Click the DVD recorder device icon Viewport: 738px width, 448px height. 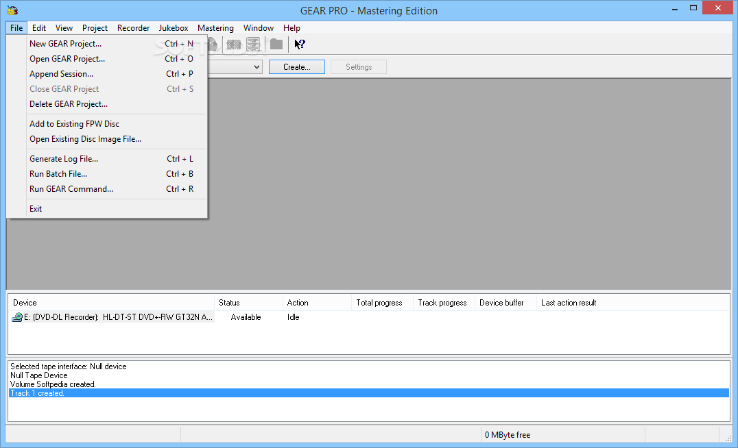17,317
